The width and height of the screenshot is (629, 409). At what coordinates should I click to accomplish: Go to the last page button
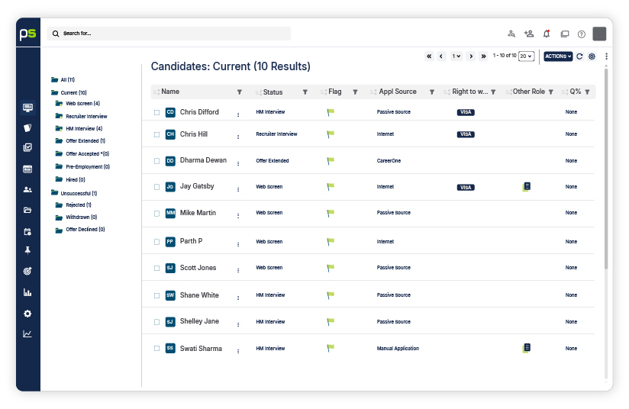[x=483, y=56]
